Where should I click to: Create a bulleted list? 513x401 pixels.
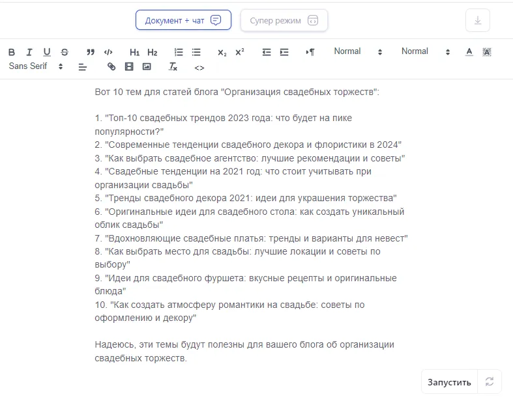pyautogui.click(x=196, y=52)
